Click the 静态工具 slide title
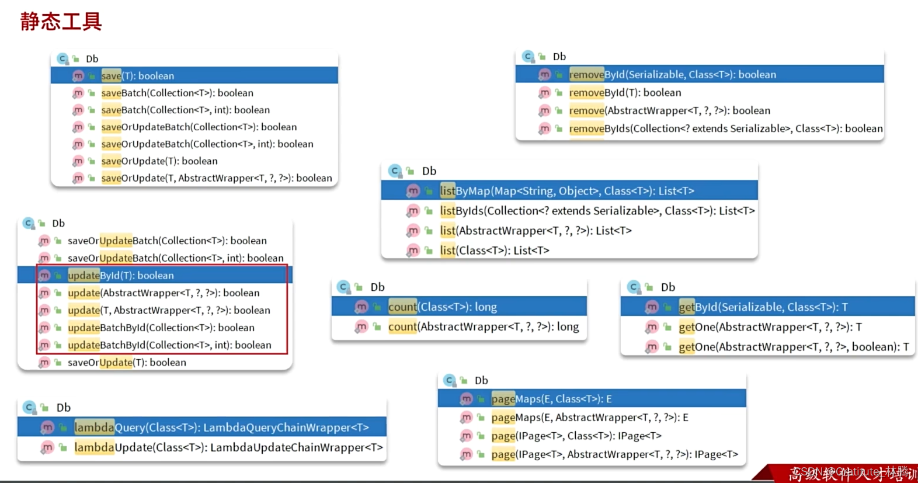This screenshot has width=918, height=483. pyautogui.click(x=61, y=22)
